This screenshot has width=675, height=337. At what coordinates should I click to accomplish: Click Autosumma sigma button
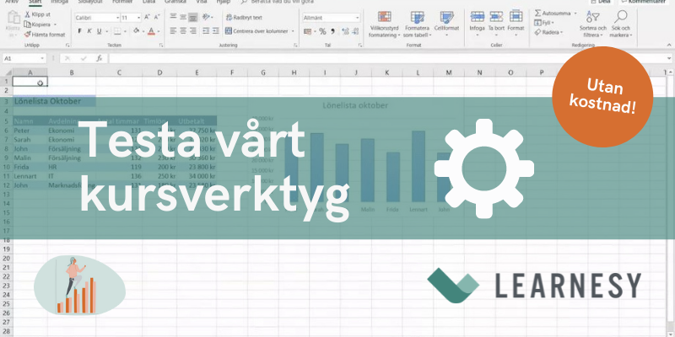coord(553,13)
